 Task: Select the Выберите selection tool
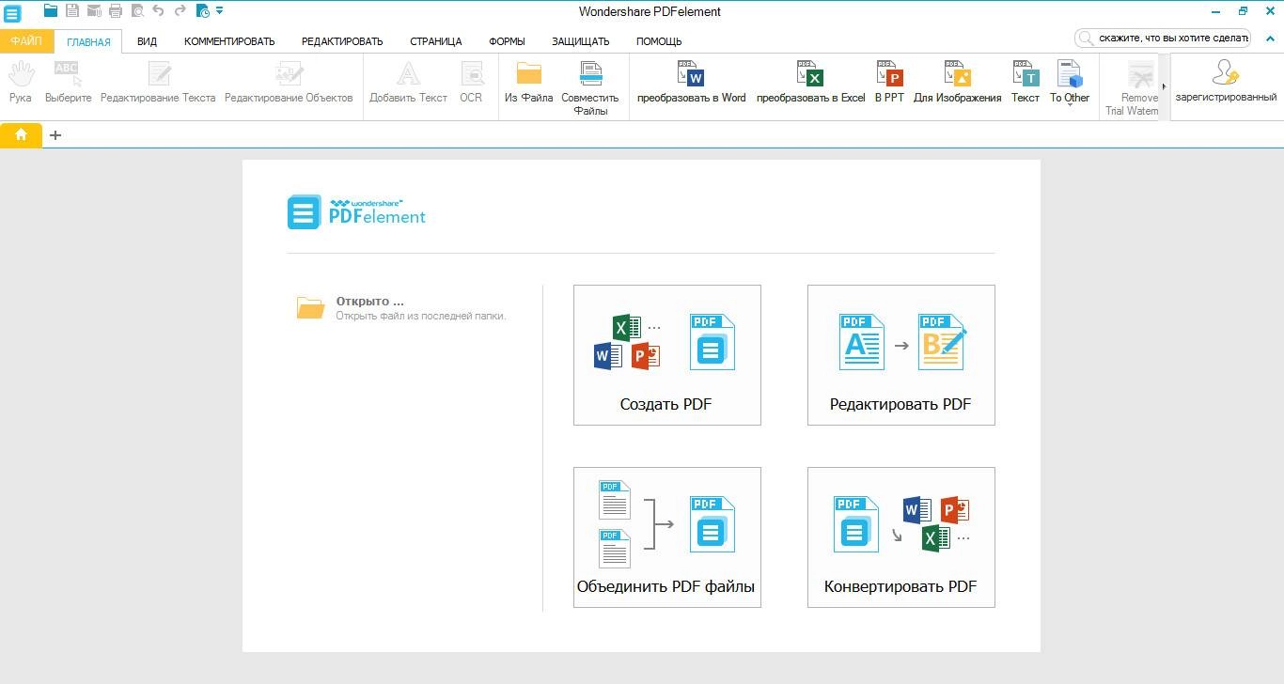pyautogui.click(x=69, y=82)
